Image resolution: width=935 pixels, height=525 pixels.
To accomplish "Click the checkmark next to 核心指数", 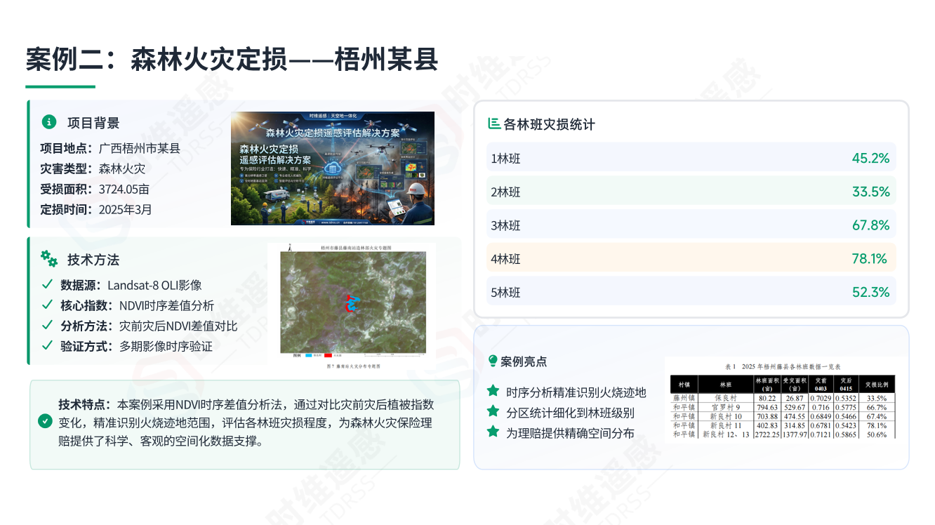I will click(x=47, y=305).
